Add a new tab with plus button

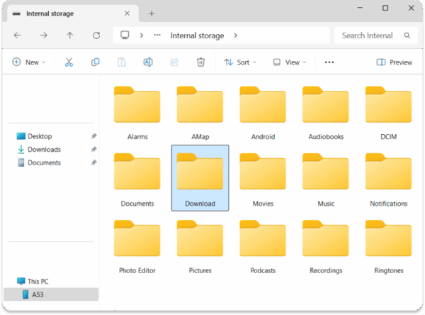pos(152,13)
